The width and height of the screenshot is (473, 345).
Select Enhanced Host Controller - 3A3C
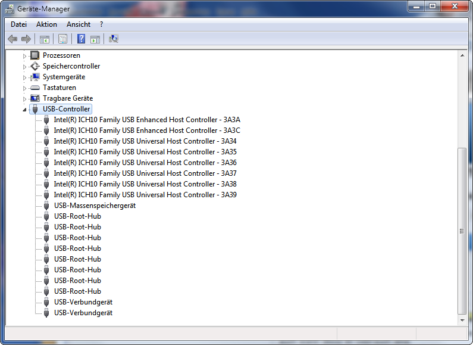click(147, 130)
